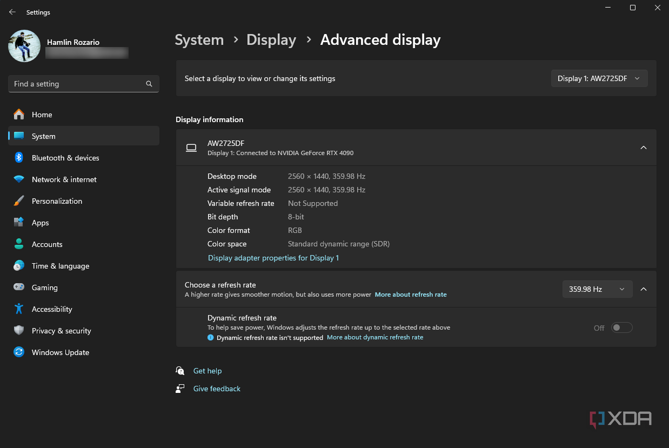The height and width of the screenshot is (448, 669).
Task: Open the 359.98 Hz refresh rate dropdown
Action: pyautogui.click(x=597, y=289)
